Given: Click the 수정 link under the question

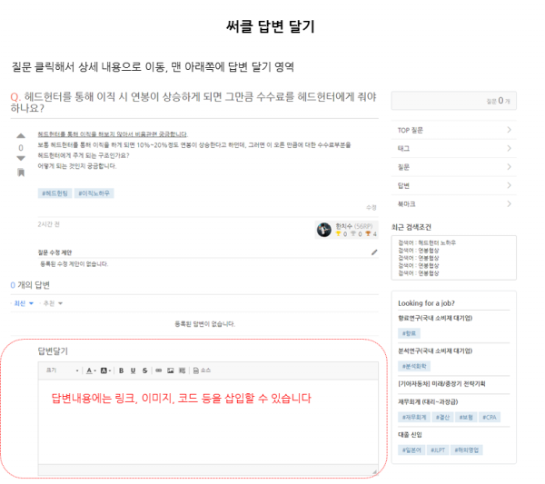Looking at the screenshot, I should (371, 208).
